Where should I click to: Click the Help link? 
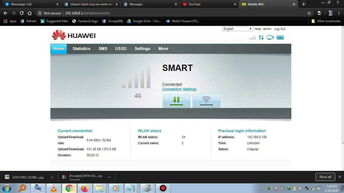pos(258,29)
